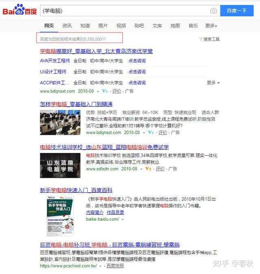Open the ACCP软件工... sublink
The width and height of the screenshot is (260, 274).
[54, 83]
